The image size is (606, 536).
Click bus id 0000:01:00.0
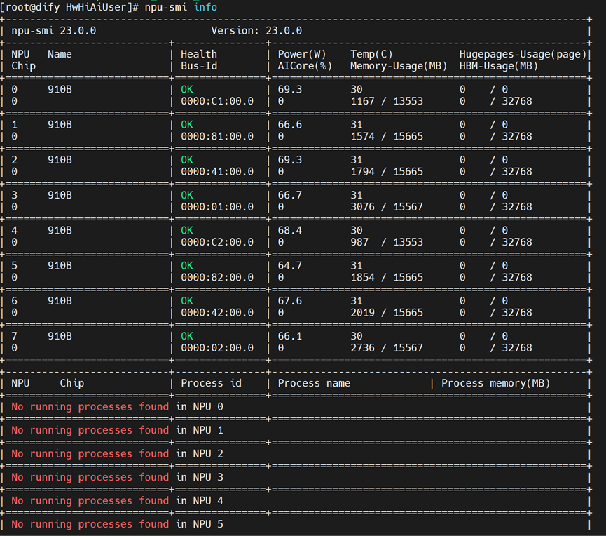[x=217, y=207]
